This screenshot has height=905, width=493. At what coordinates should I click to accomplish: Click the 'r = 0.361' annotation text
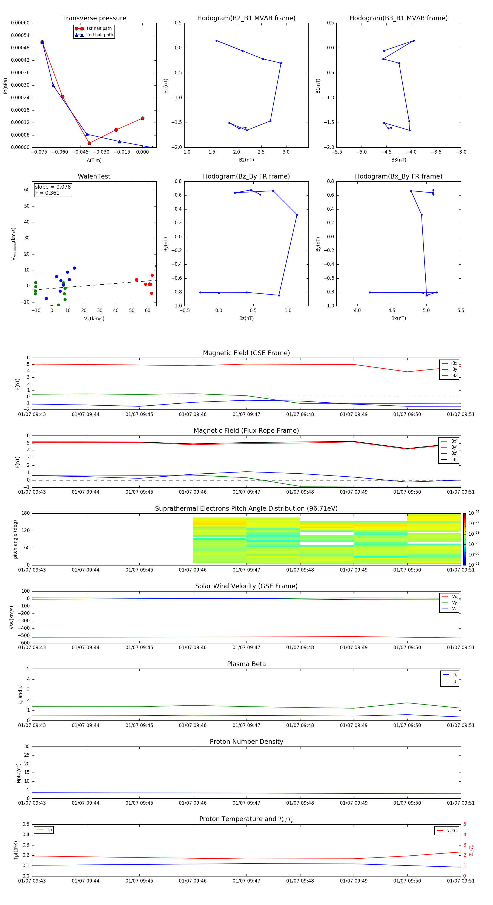point(47,193)
